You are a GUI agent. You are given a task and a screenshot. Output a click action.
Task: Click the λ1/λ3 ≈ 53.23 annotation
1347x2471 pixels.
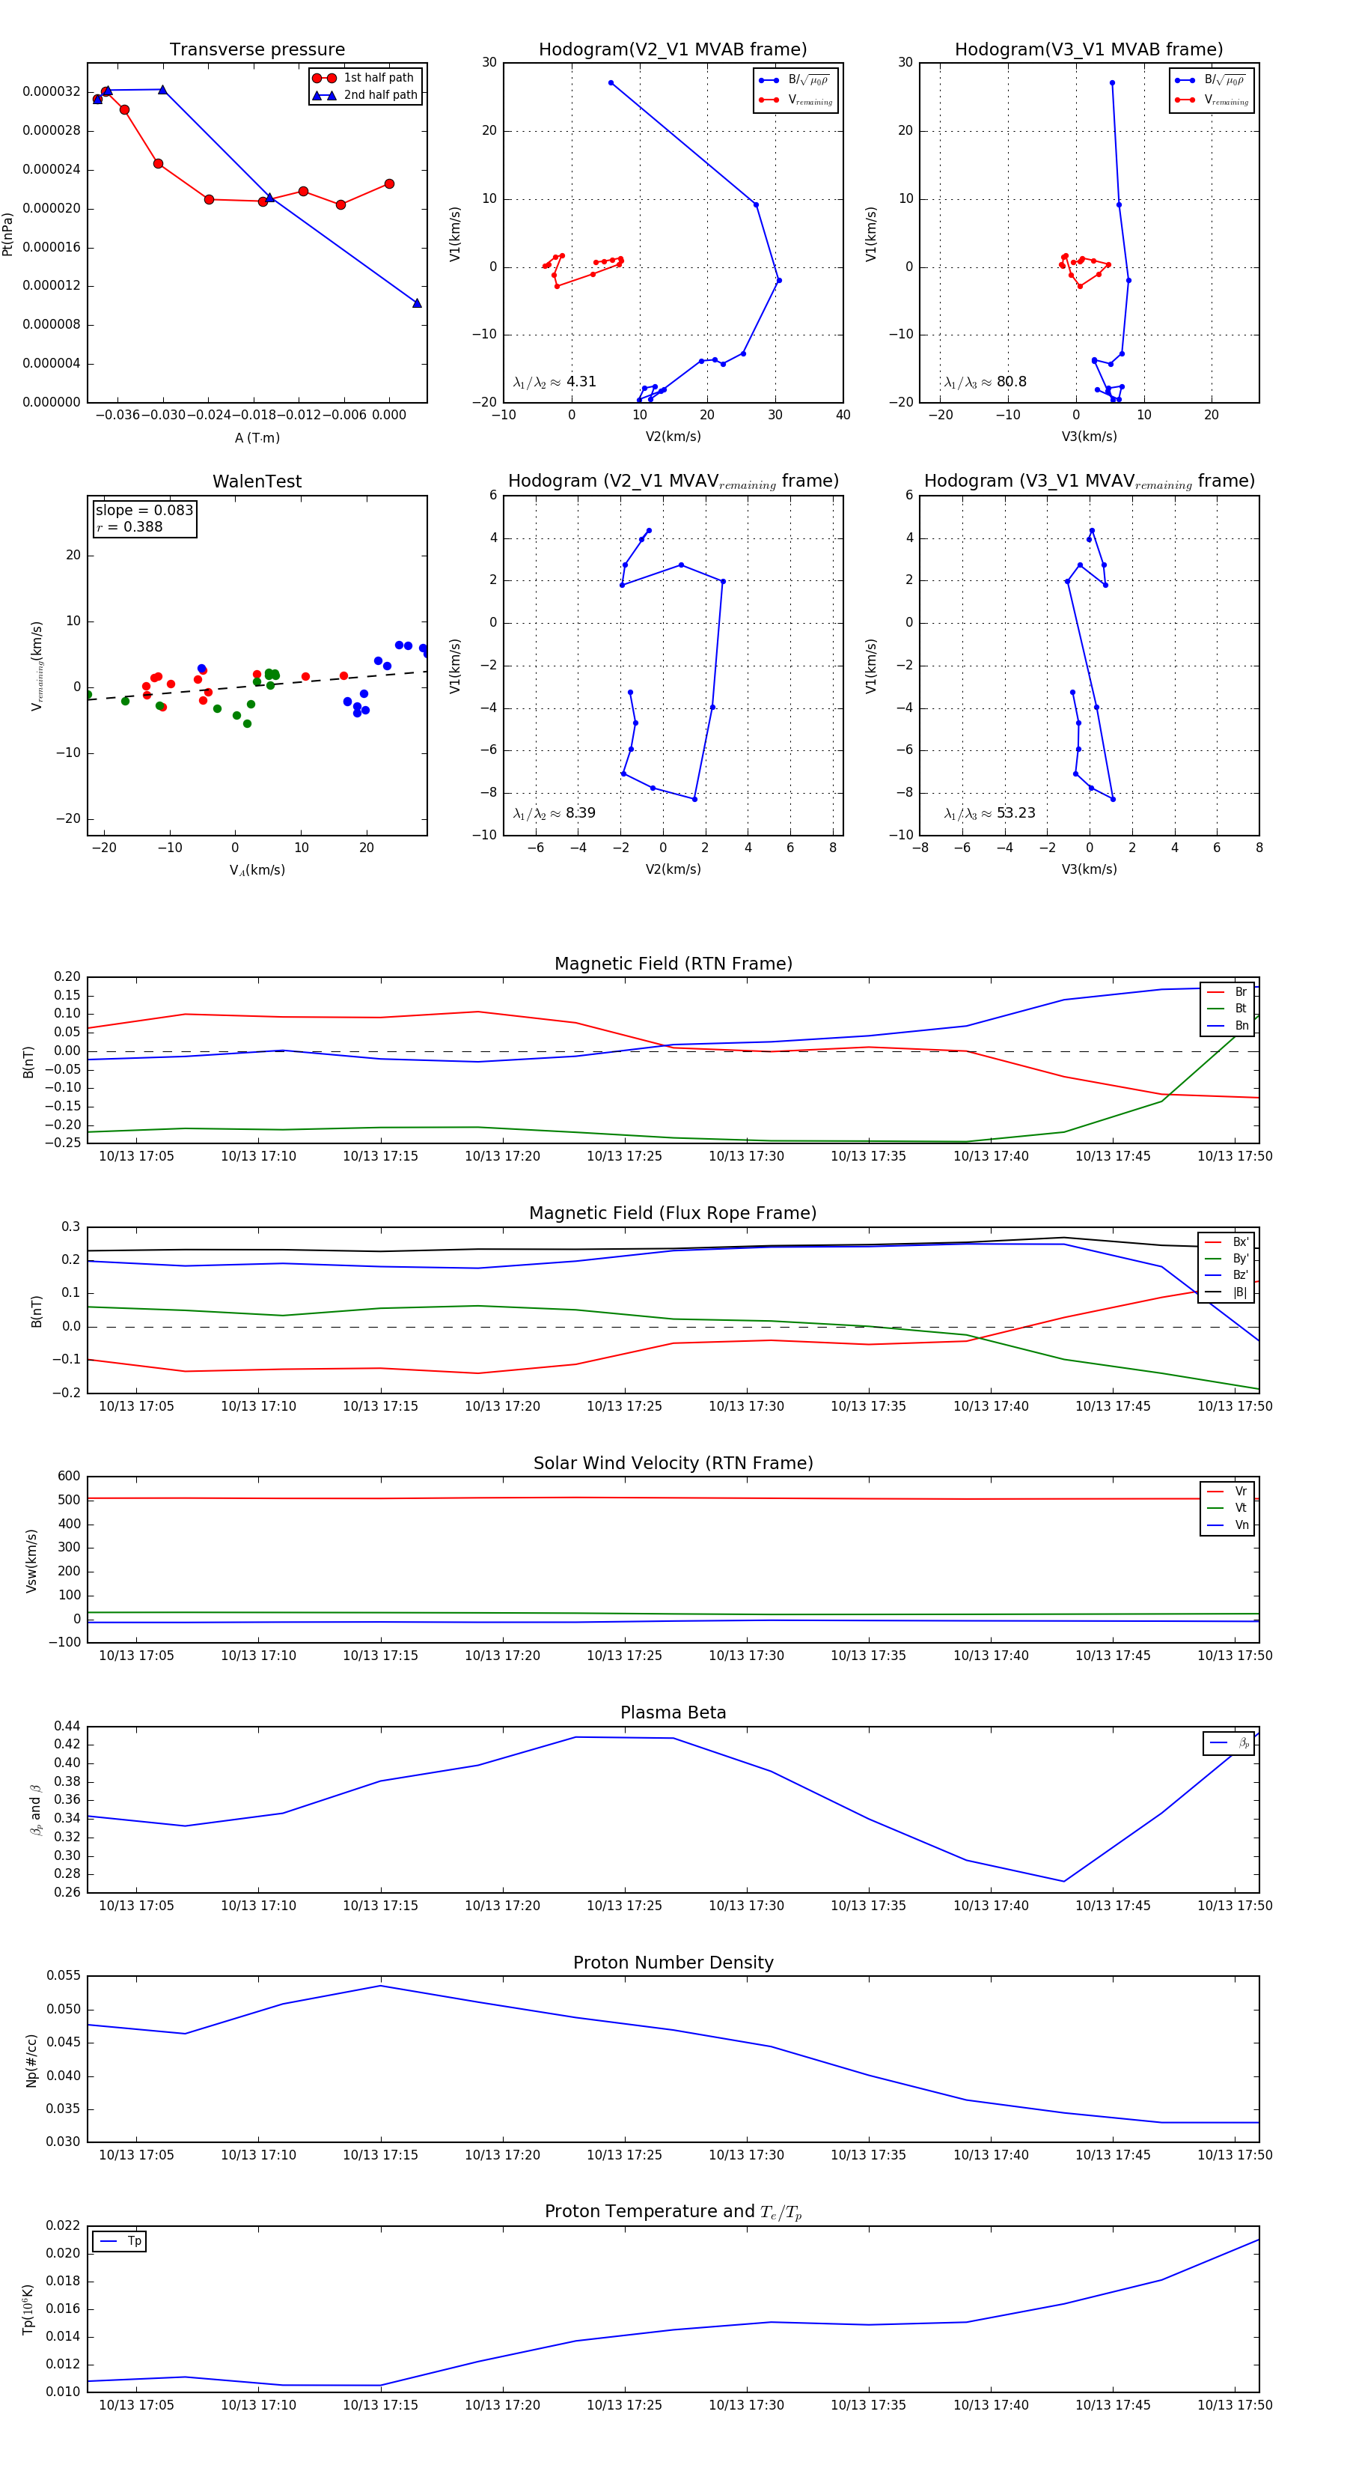[x=989, y=813]
